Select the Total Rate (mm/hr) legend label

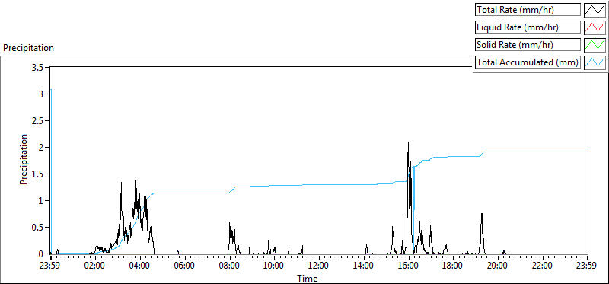coord(528,10)
